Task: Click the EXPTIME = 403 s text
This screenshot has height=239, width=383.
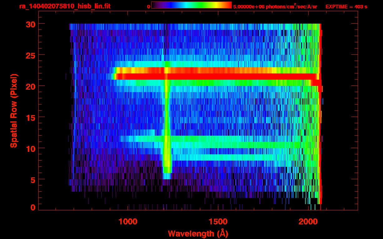Action: 346,7
